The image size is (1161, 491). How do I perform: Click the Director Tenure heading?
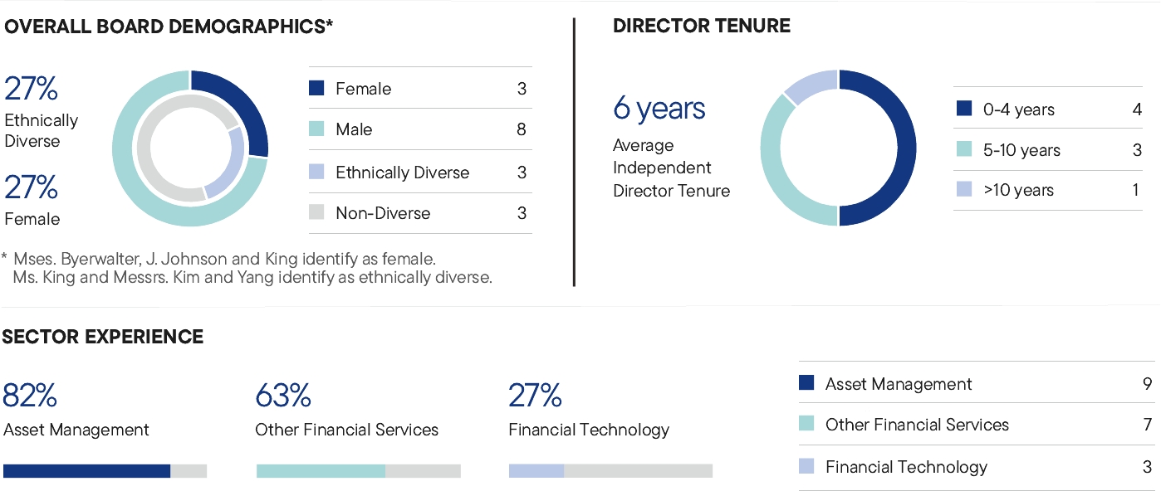702,27
